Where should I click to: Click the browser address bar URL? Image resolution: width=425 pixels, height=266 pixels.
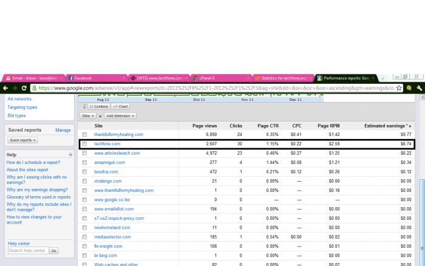pyautogui.click(x=216, y=88)
